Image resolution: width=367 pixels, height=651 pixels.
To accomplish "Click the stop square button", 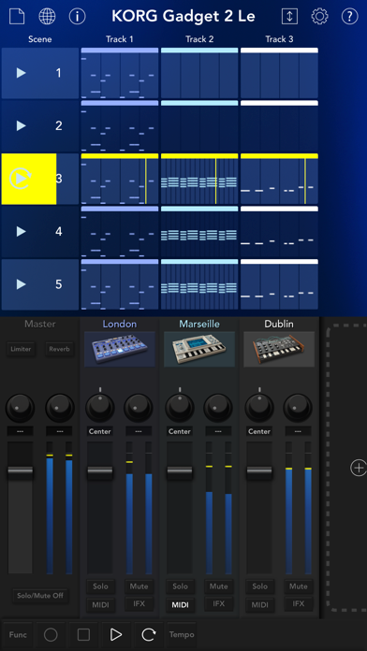I will pyautogui.click(x=83, y=634).
